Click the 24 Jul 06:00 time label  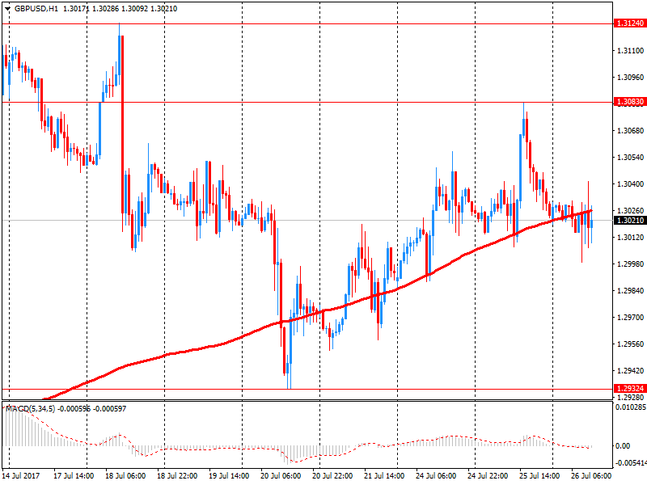tap(436, 475)
